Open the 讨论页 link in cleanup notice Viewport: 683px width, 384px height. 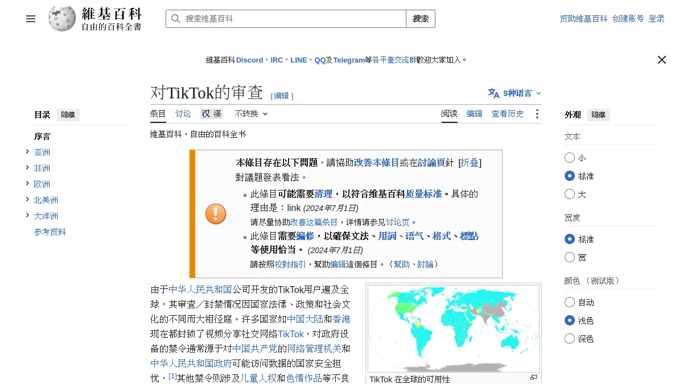pyautogui.click(x=398, y=222)
